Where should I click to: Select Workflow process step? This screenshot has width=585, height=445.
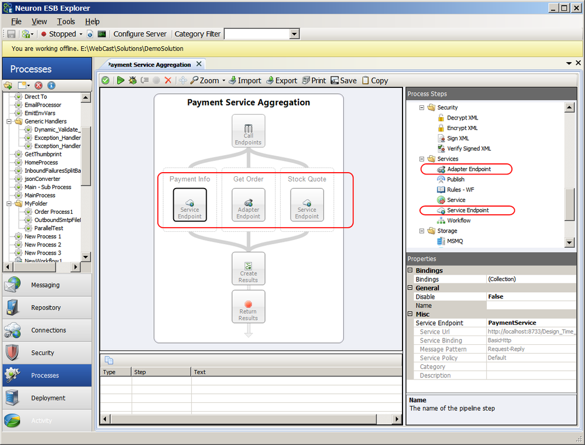[x=459, y=221]
